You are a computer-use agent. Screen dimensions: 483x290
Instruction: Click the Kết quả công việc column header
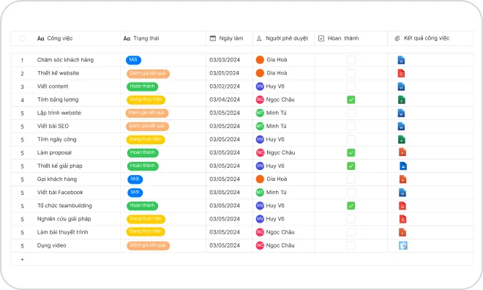click(430, 39)
